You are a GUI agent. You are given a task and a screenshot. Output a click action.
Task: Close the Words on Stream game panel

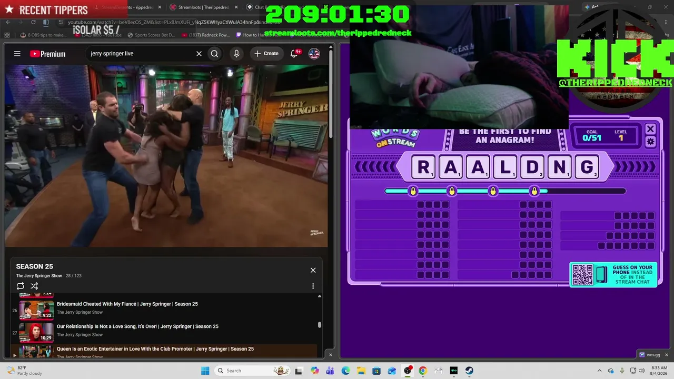650,129
